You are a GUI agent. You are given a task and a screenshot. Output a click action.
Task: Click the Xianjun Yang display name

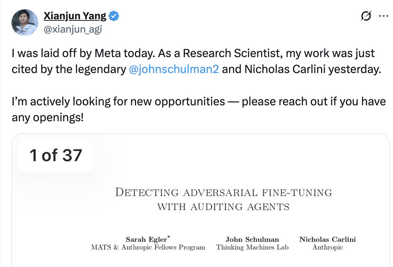tap(75, 16)
